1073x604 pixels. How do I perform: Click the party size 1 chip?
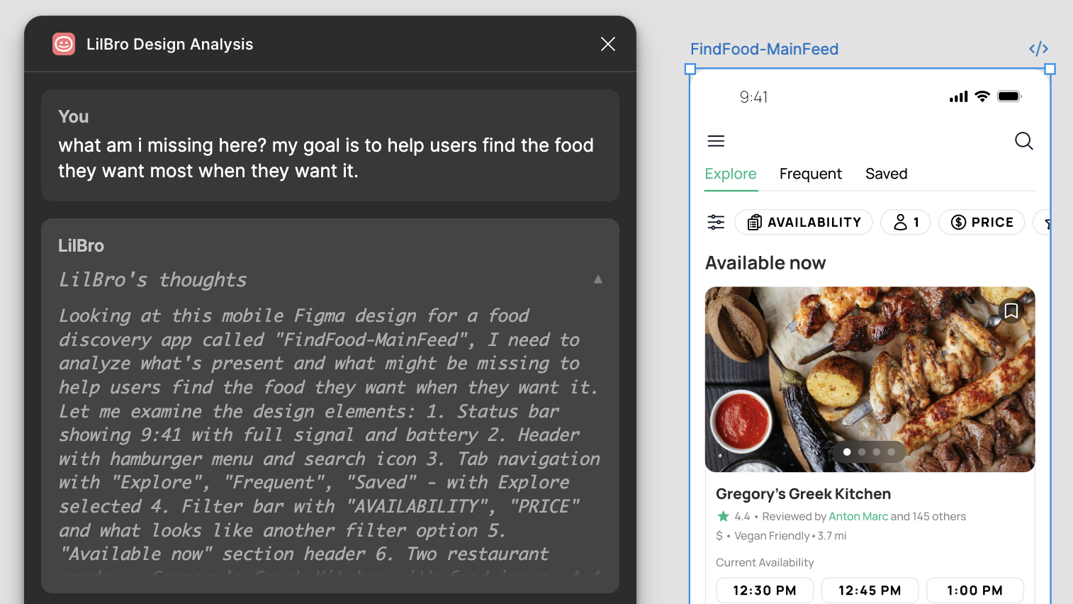click(x=905, y=222)
